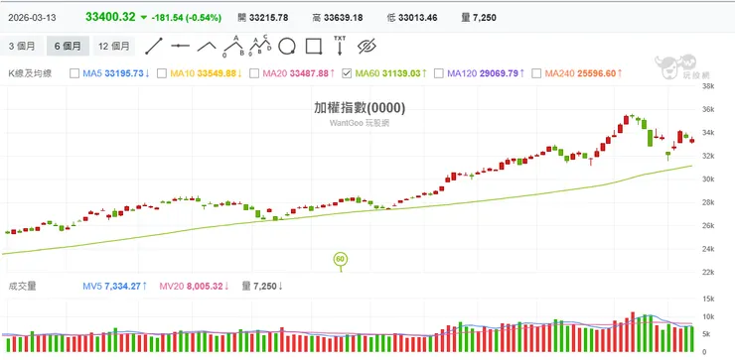Click the 成交量 volume section label
This screenshot has height=360, width=735.
click(22, 286)
